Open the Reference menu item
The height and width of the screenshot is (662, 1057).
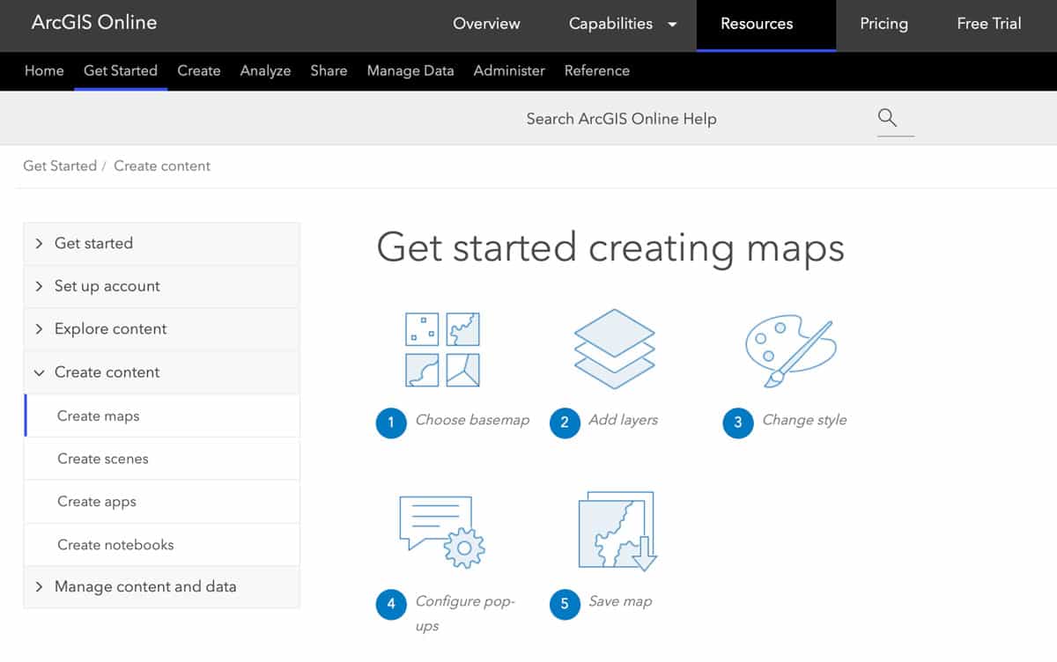point(597,70)
